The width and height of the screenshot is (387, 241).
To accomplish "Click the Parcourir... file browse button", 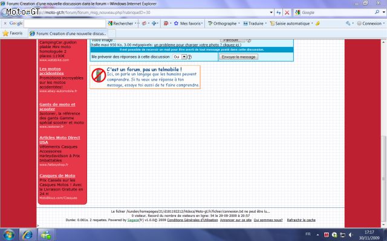I will (x=232, y=40).
